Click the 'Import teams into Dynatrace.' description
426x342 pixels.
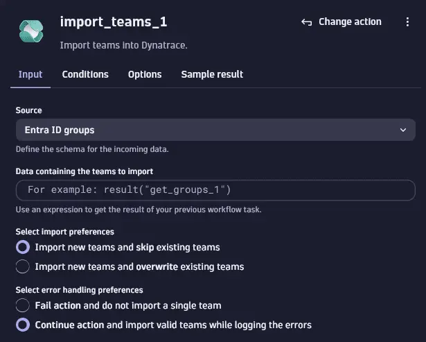124,46
